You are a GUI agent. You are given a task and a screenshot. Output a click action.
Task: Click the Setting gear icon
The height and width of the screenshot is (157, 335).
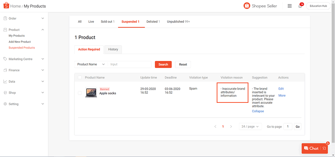point(5,104)
